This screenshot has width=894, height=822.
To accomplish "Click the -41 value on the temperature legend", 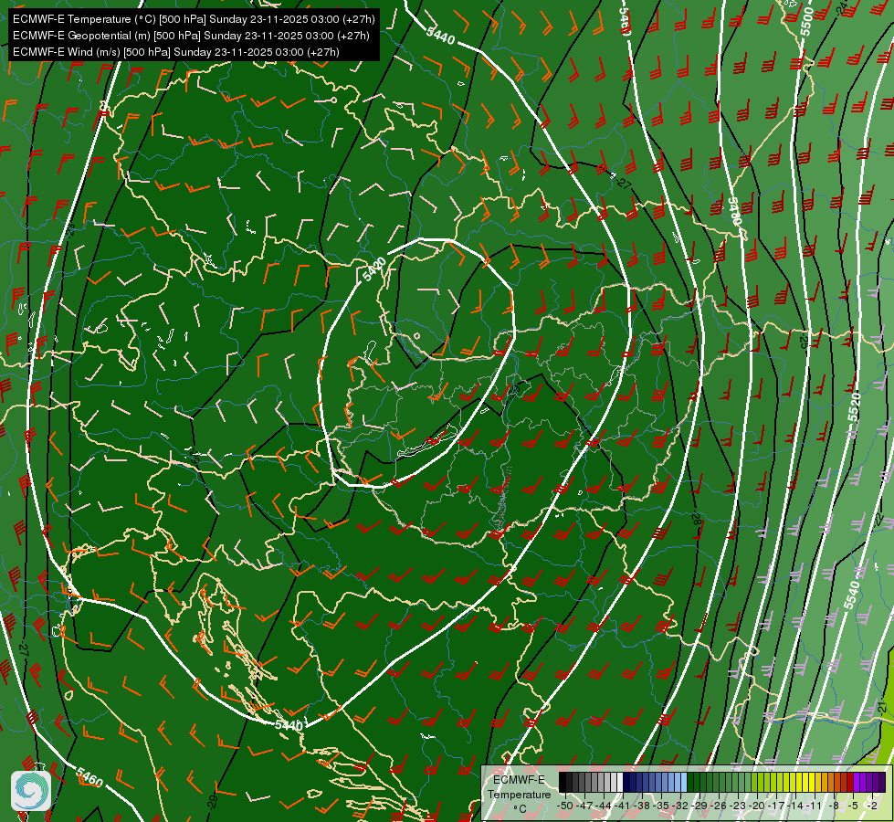I will point(623,806).
